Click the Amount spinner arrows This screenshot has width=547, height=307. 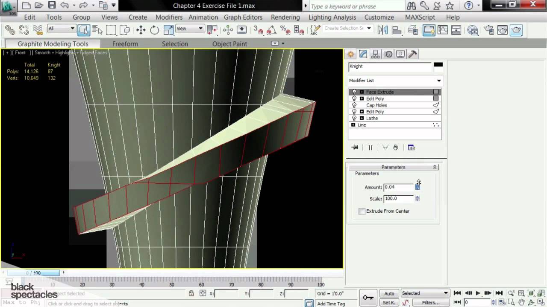(x=418, y=187)
